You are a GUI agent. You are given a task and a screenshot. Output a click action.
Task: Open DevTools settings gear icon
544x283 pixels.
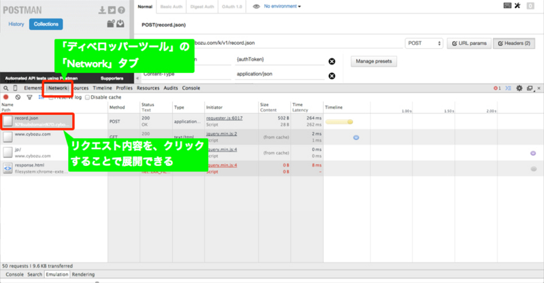pyautogui.click(x=520, y=88)
